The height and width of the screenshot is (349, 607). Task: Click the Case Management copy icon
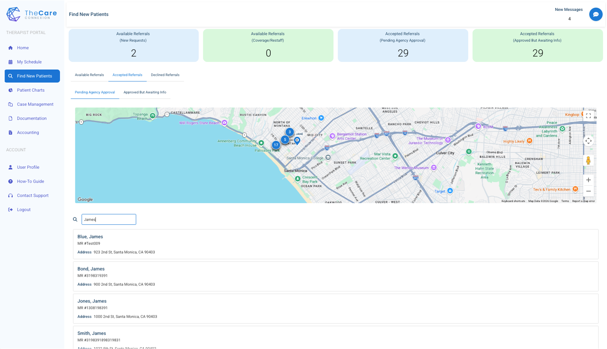click(10, 104)
